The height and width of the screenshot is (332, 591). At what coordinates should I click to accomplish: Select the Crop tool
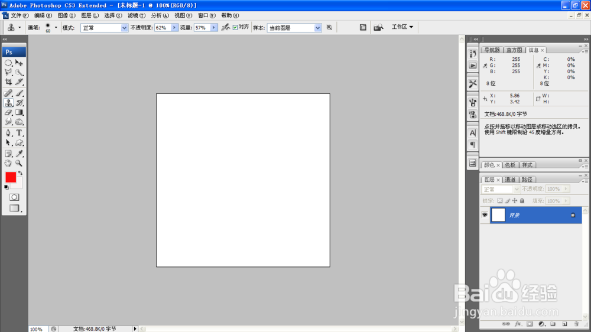coord(8,82)
